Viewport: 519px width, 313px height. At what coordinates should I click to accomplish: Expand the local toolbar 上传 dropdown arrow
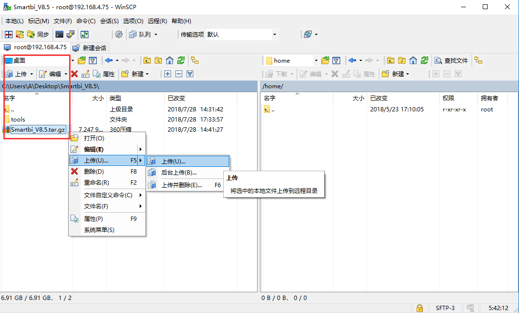coord(32,74)
